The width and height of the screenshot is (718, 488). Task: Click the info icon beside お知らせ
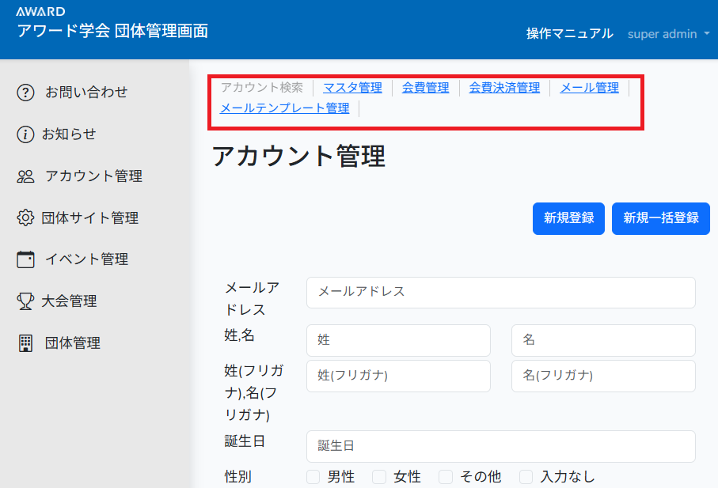point(26,134)
